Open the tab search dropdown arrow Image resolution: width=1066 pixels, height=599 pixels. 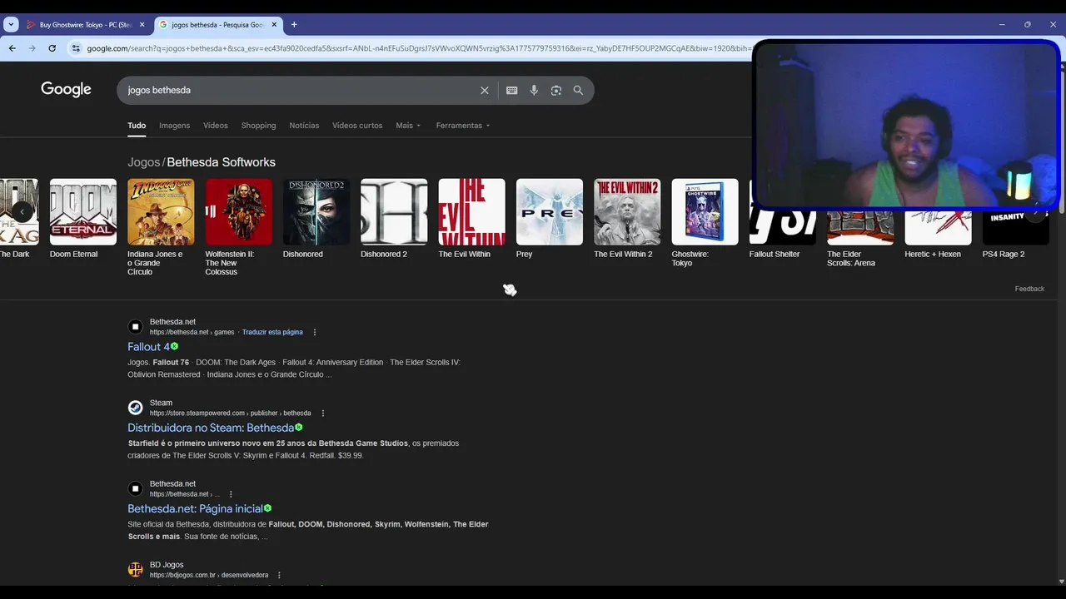tap(11, 25)
